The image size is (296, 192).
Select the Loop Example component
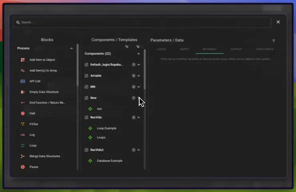tap(106, 128)
